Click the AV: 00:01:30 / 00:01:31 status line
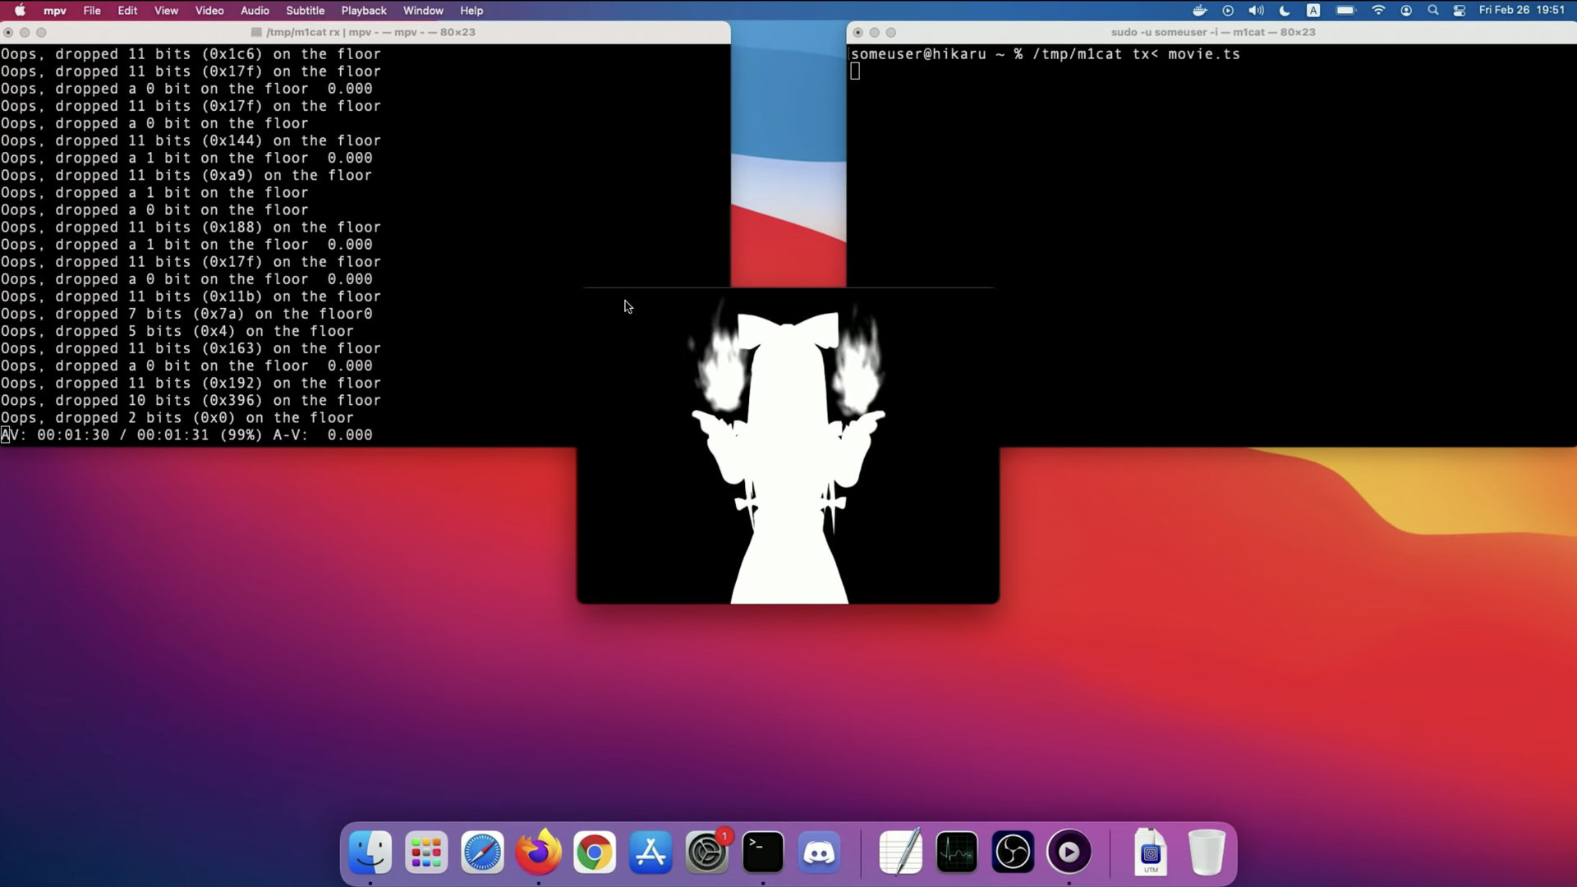 [x=186, y=435]
